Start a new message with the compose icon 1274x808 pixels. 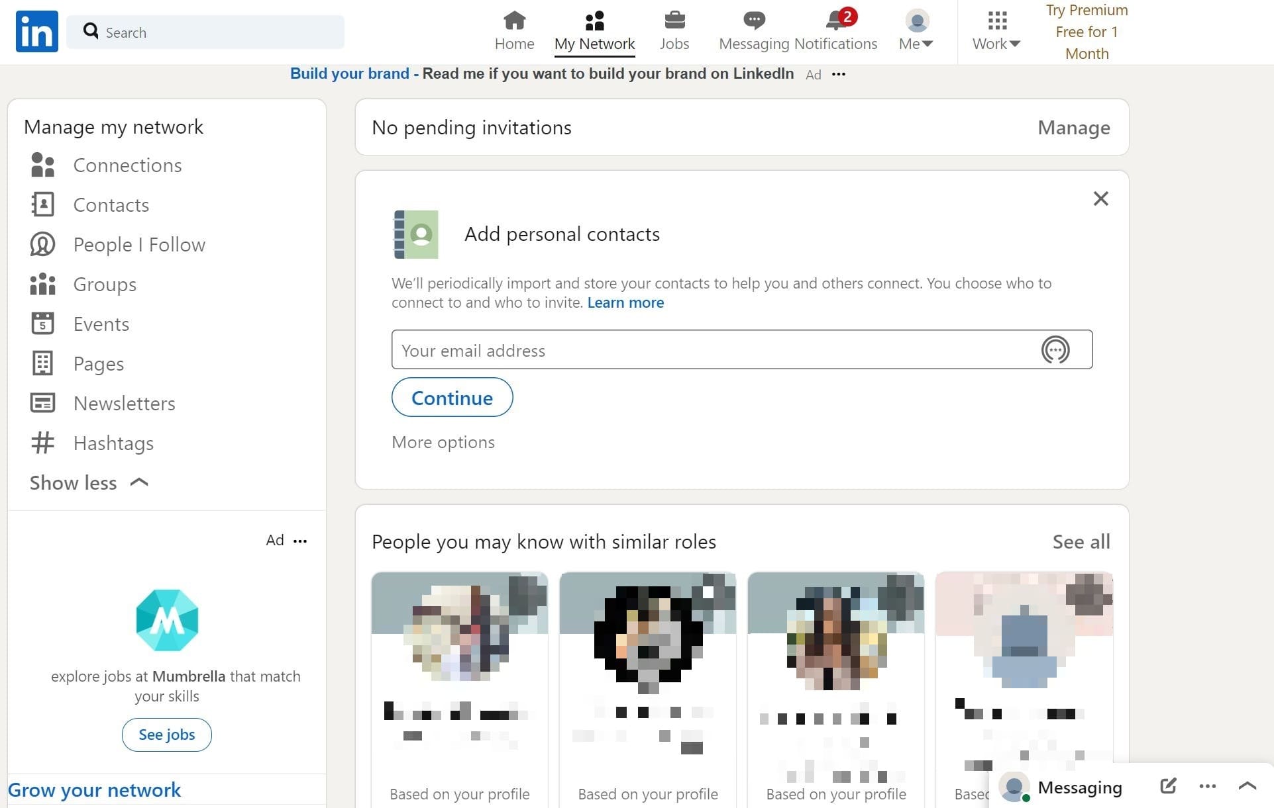pyautogui.click(x=1167, y=787)
